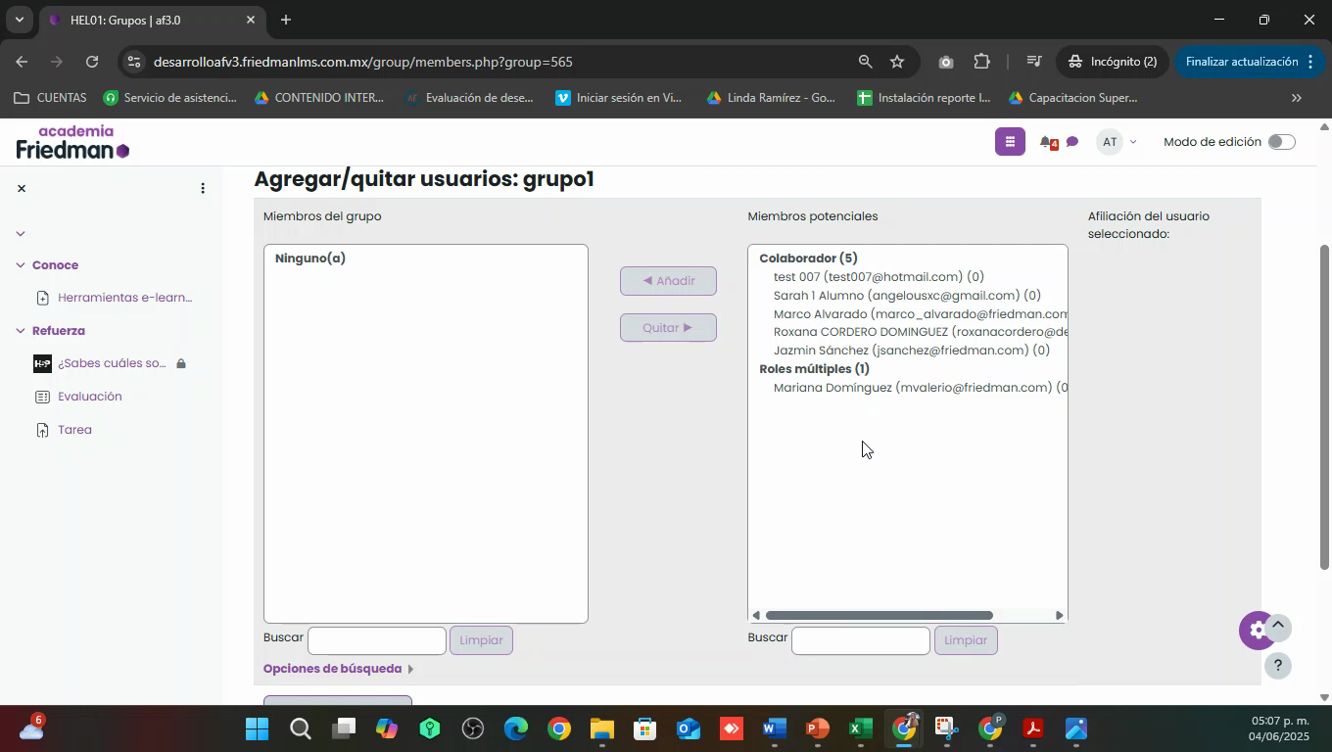Bookmark this page with the star icon
Image resolution: width=1332 pixels, height=752 pixels.
[x=897, y=62]
